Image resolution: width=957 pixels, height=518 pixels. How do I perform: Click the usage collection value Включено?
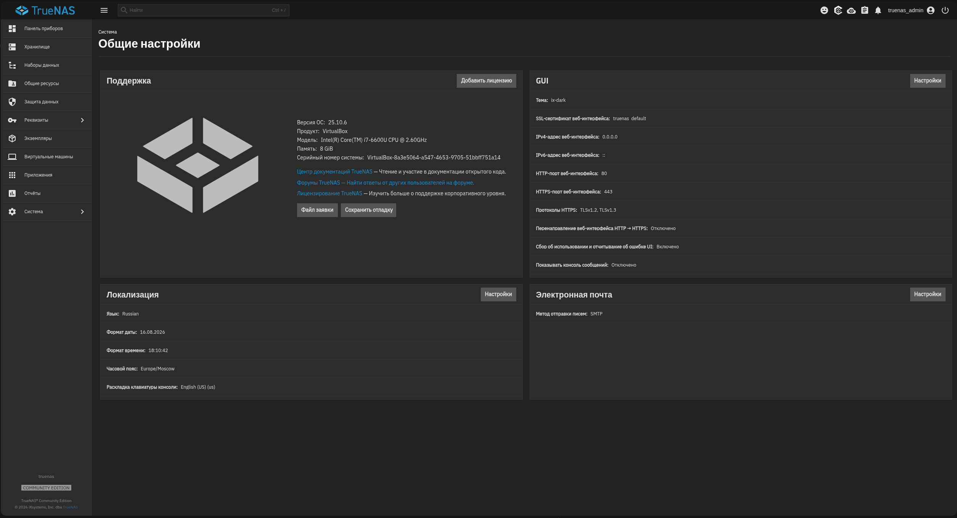pos(668,247)
